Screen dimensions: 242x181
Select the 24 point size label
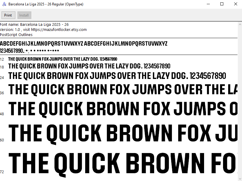click(x=2, y=77)
